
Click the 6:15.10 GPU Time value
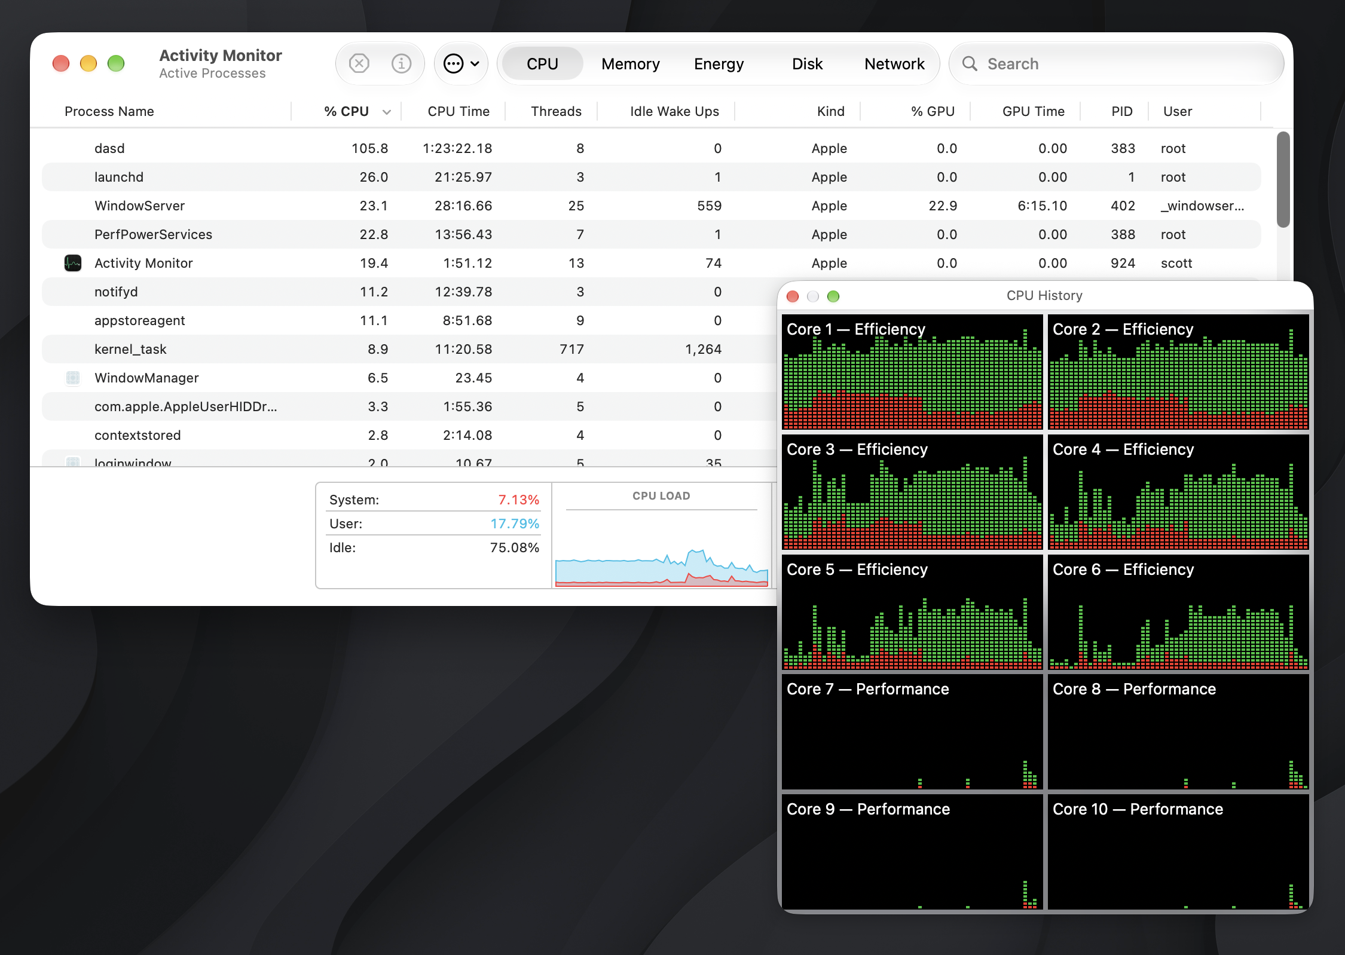1042,206
